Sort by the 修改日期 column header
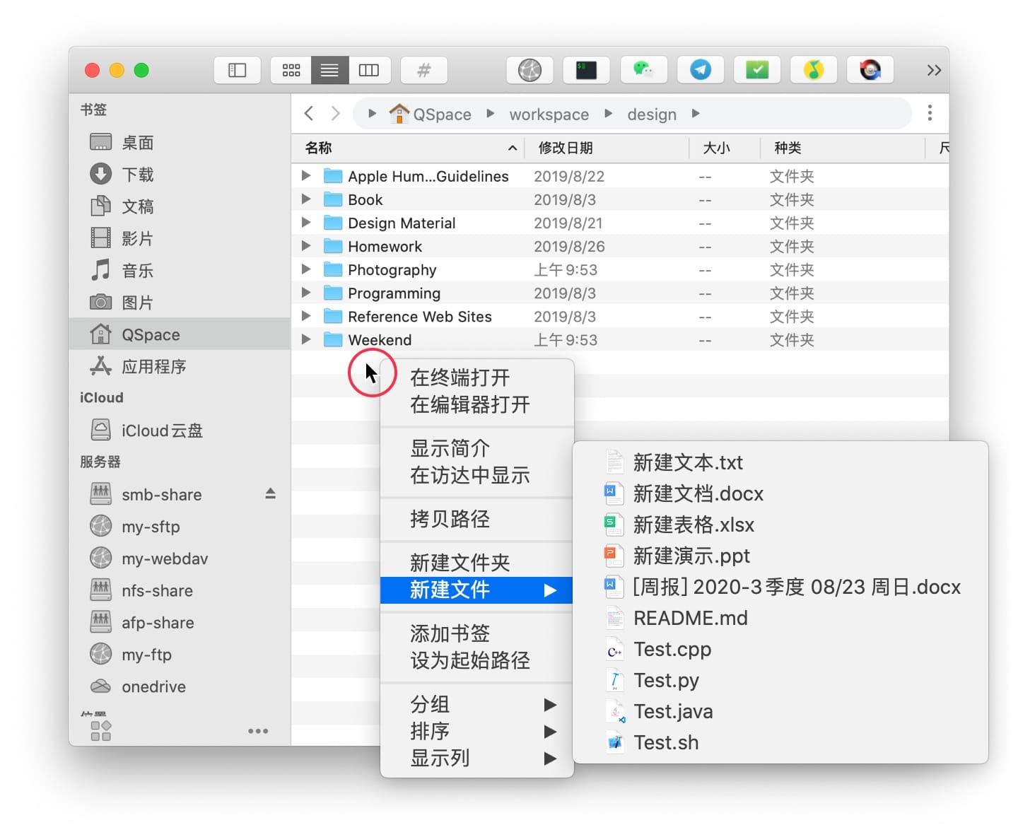Viewport: 1018px width, 837px height. (x=566, y=148)
